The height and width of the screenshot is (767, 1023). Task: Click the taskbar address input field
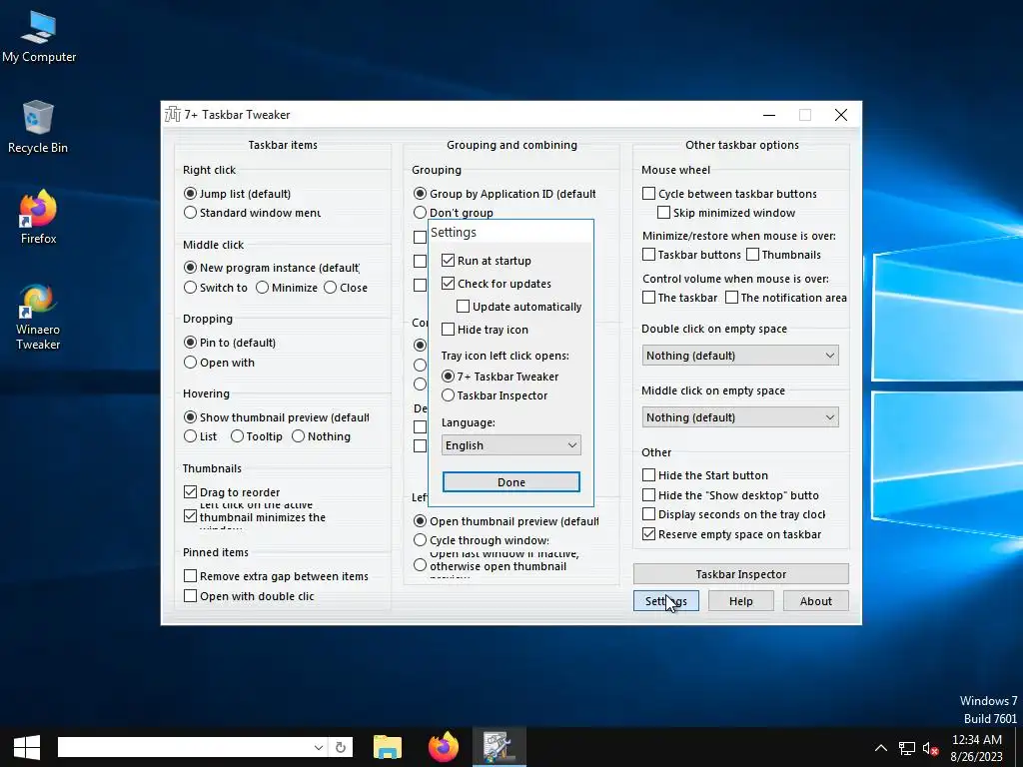pos(184,747)
